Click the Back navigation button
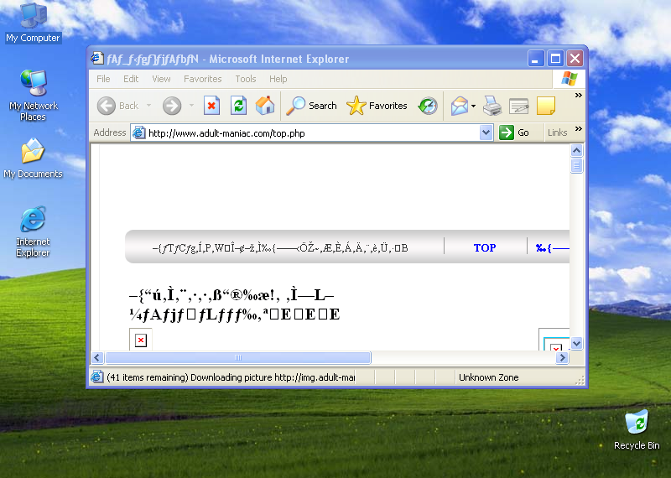671x478 pixels. pos(117,106)
